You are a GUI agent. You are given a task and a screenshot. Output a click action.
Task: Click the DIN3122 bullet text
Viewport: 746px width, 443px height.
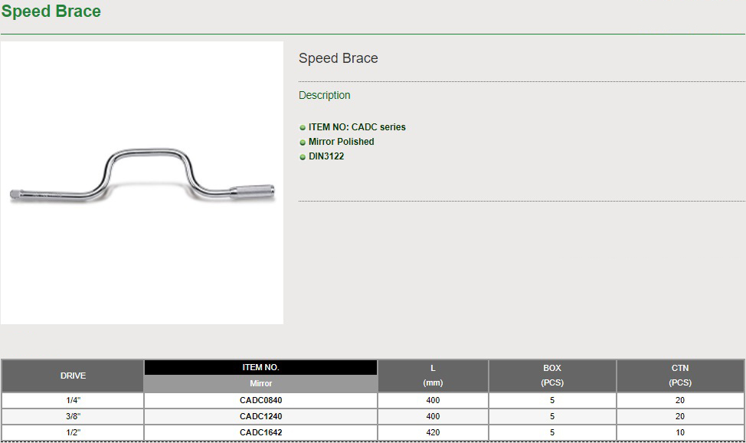pos(326,156)
